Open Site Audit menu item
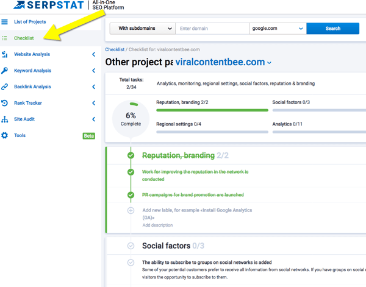 point(24,119)
